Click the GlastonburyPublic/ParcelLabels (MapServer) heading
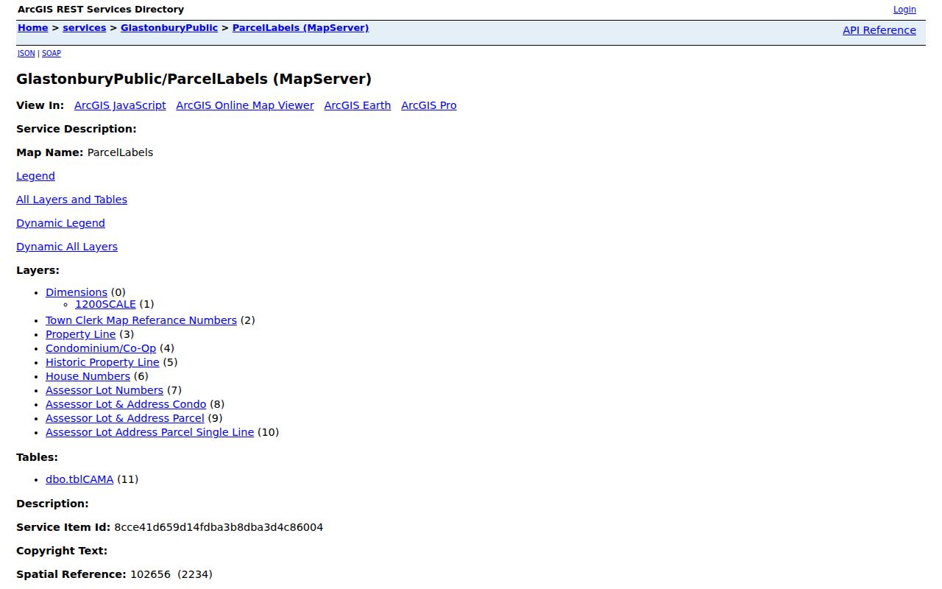942x589 pixels. tap(194, 79)
